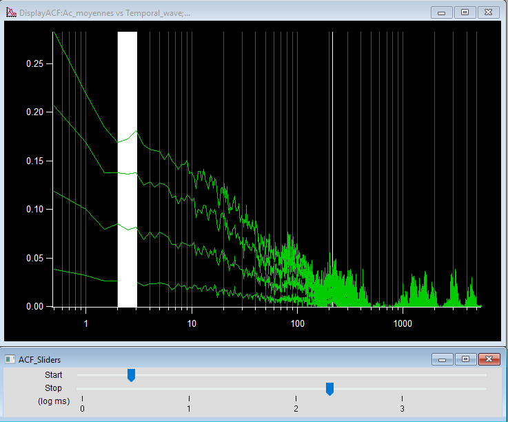
Task: Click the 100 x-axis label
Action: (x=297, y=323)
